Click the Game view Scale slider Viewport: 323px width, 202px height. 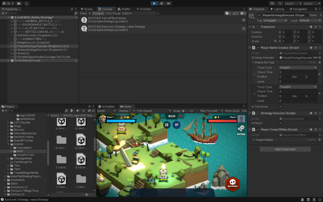[185, 111]
